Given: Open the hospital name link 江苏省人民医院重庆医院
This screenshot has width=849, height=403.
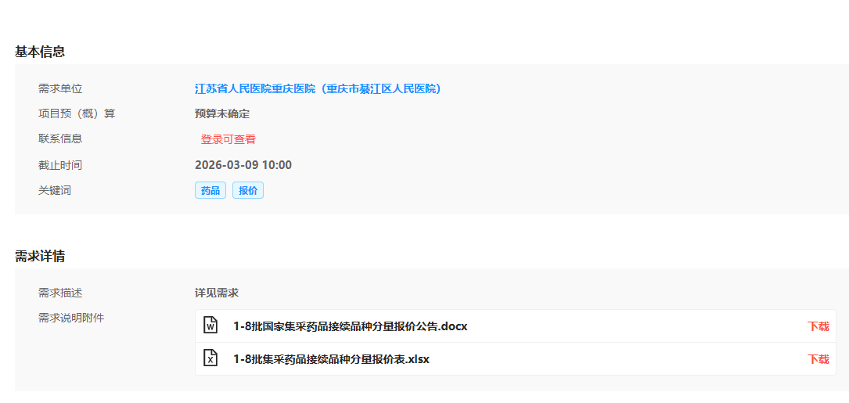Looking at the screenshot, I should pos(318,88).
